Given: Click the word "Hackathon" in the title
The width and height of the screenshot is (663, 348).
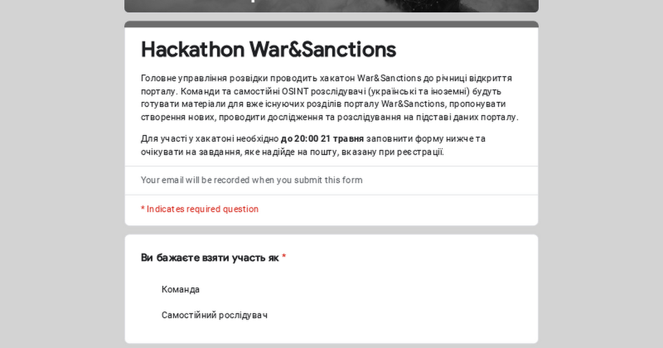Looking at the screenshot, I should click(192, 50).
